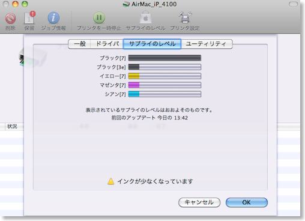Open the ユーティリティ tab
305x221 pixels.
point(207,44)
